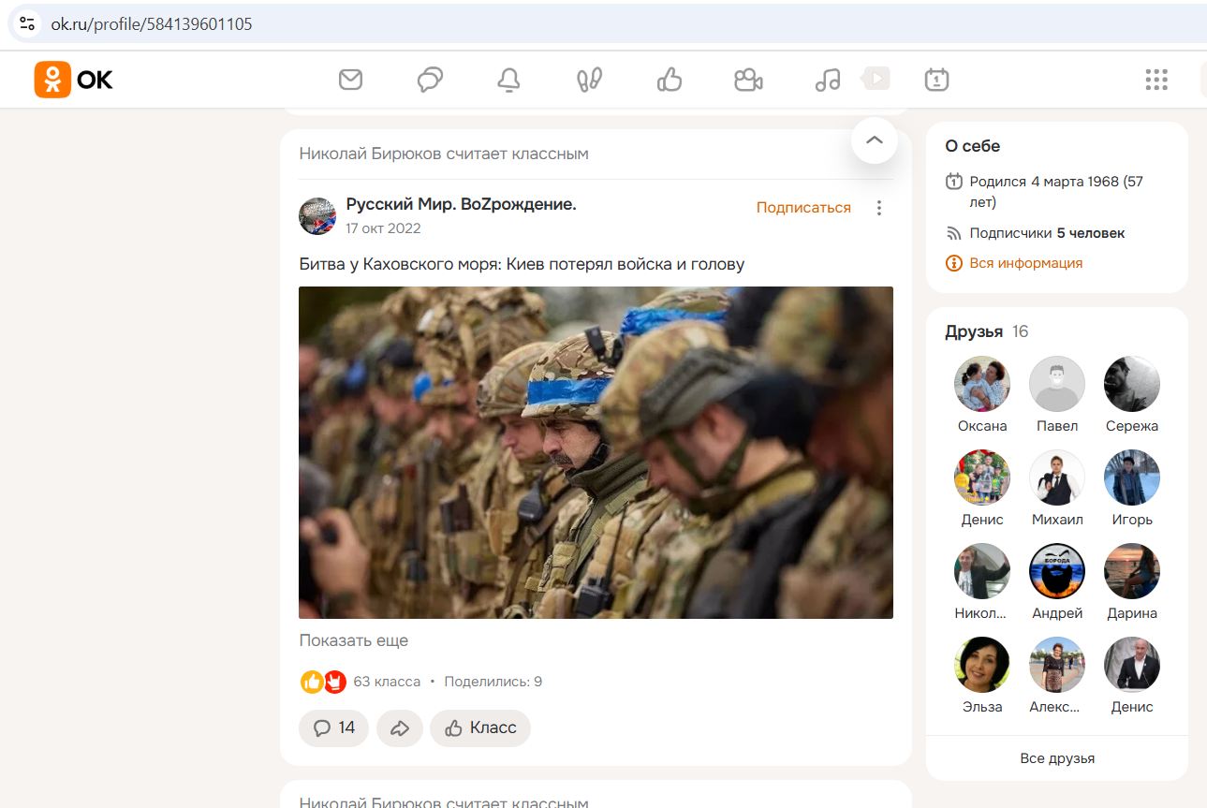Image resolution: width=1207 pixels, height=808 pixels.
Task: Open notifications bell icon
Action: coord(508,81)
